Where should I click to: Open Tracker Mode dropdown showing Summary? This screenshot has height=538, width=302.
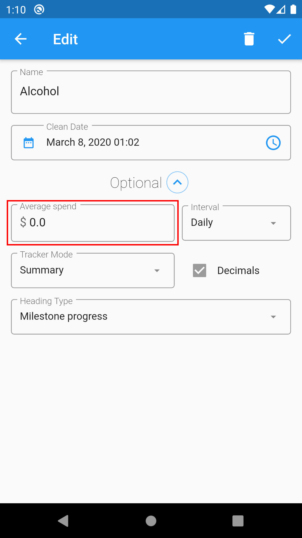[x=93, y=270]
